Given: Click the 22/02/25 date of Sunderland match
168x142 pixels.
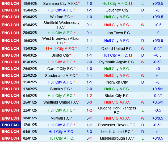Looking at the screenshot, I should (30, 76).
